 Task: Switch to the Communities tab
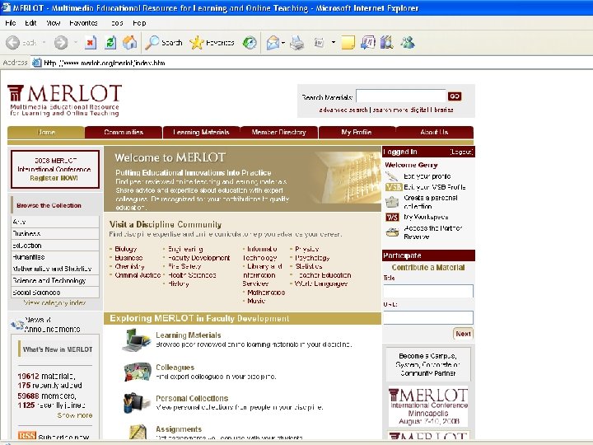[124, 132]
